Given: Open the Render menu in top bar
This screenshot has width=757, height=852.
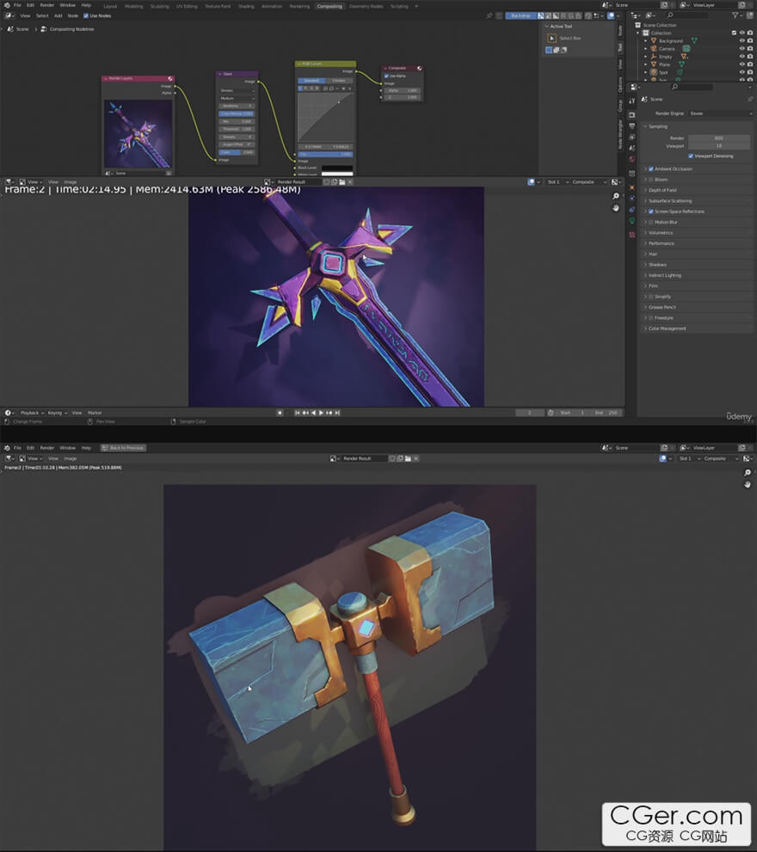Looking at the screenshot, I should [x=46, y=5].
